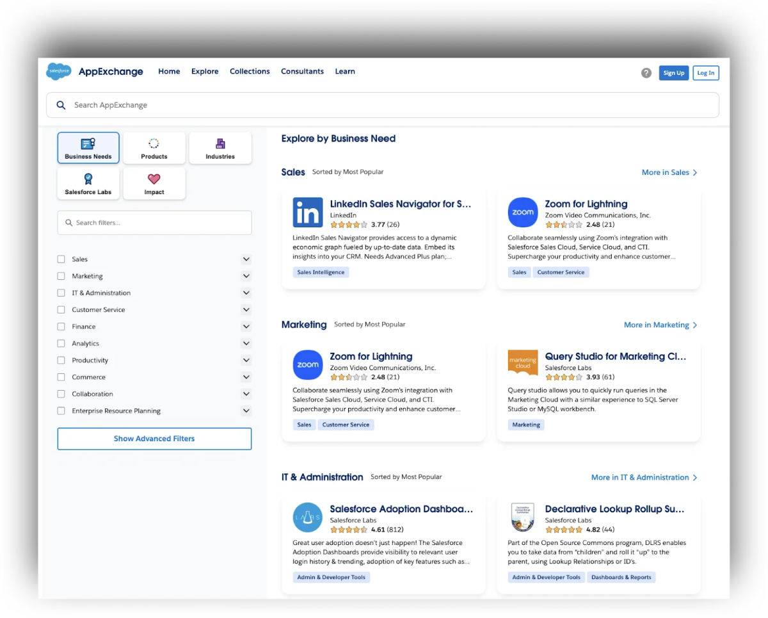The height and width of the screenshot is (618, 768).
Task: Expand the Sales filter chevron
Action: pos(246,259)
